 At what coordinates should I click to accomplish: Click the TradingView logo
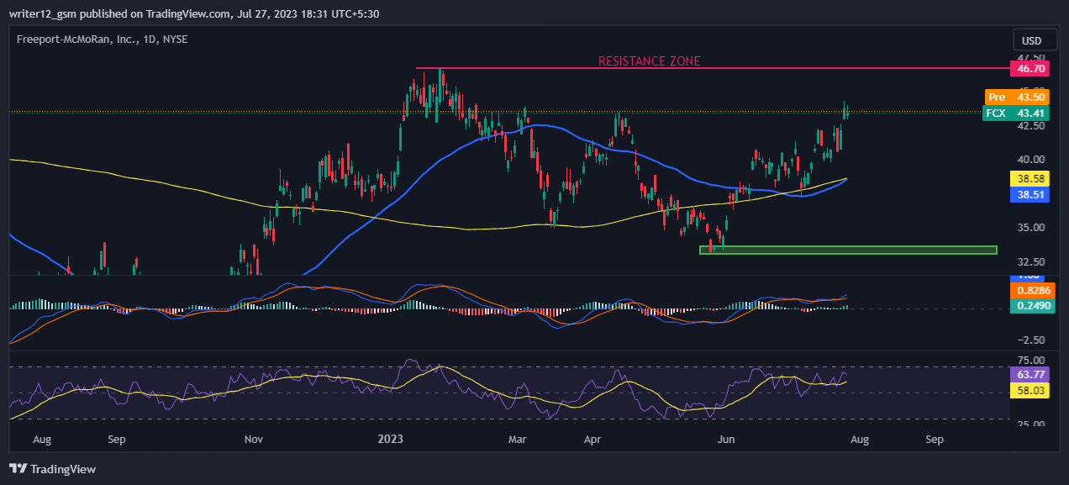[x=52, y=469]
